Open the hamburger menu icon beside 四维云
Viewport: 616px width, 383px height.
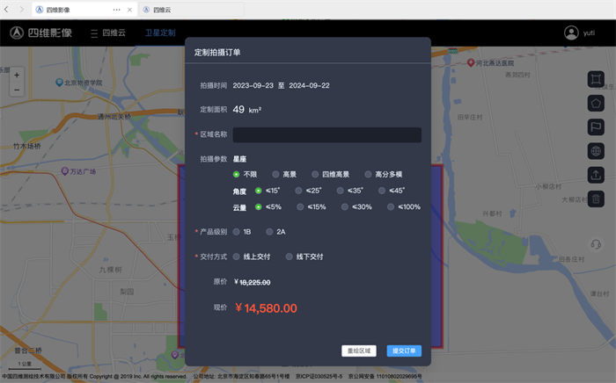pyautogui.click(x=94, y=33)
